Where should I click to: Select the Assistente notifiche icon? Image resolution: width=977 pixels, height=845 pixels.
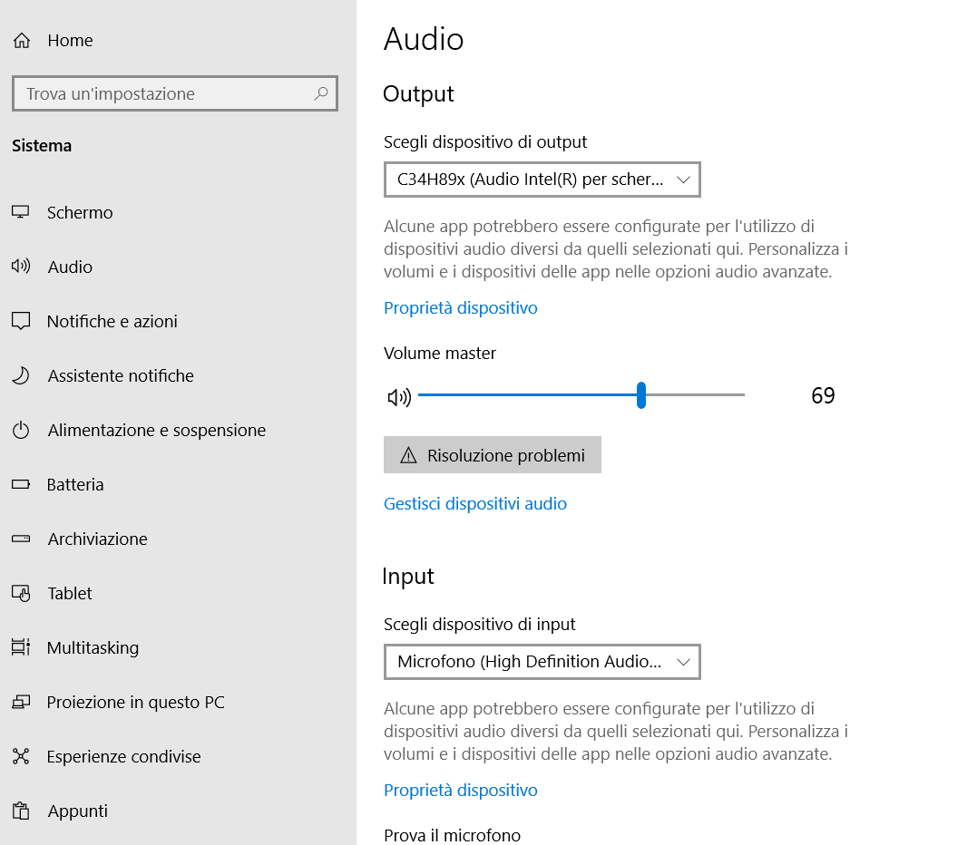(x=23, y=375)
